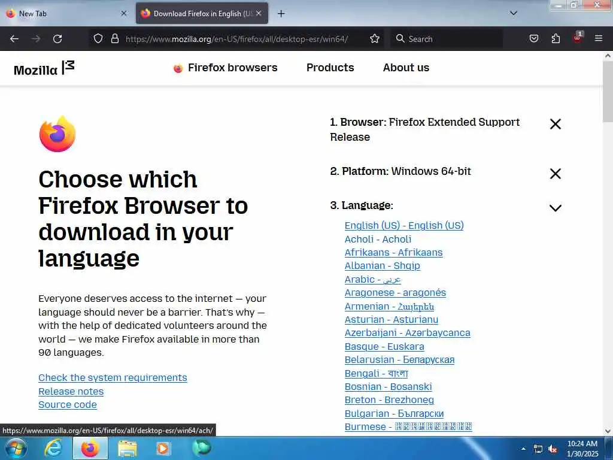Viewport: 613px width, 460px height.
Task: Choose English (US) language link
Action: (x=404, y=226)
